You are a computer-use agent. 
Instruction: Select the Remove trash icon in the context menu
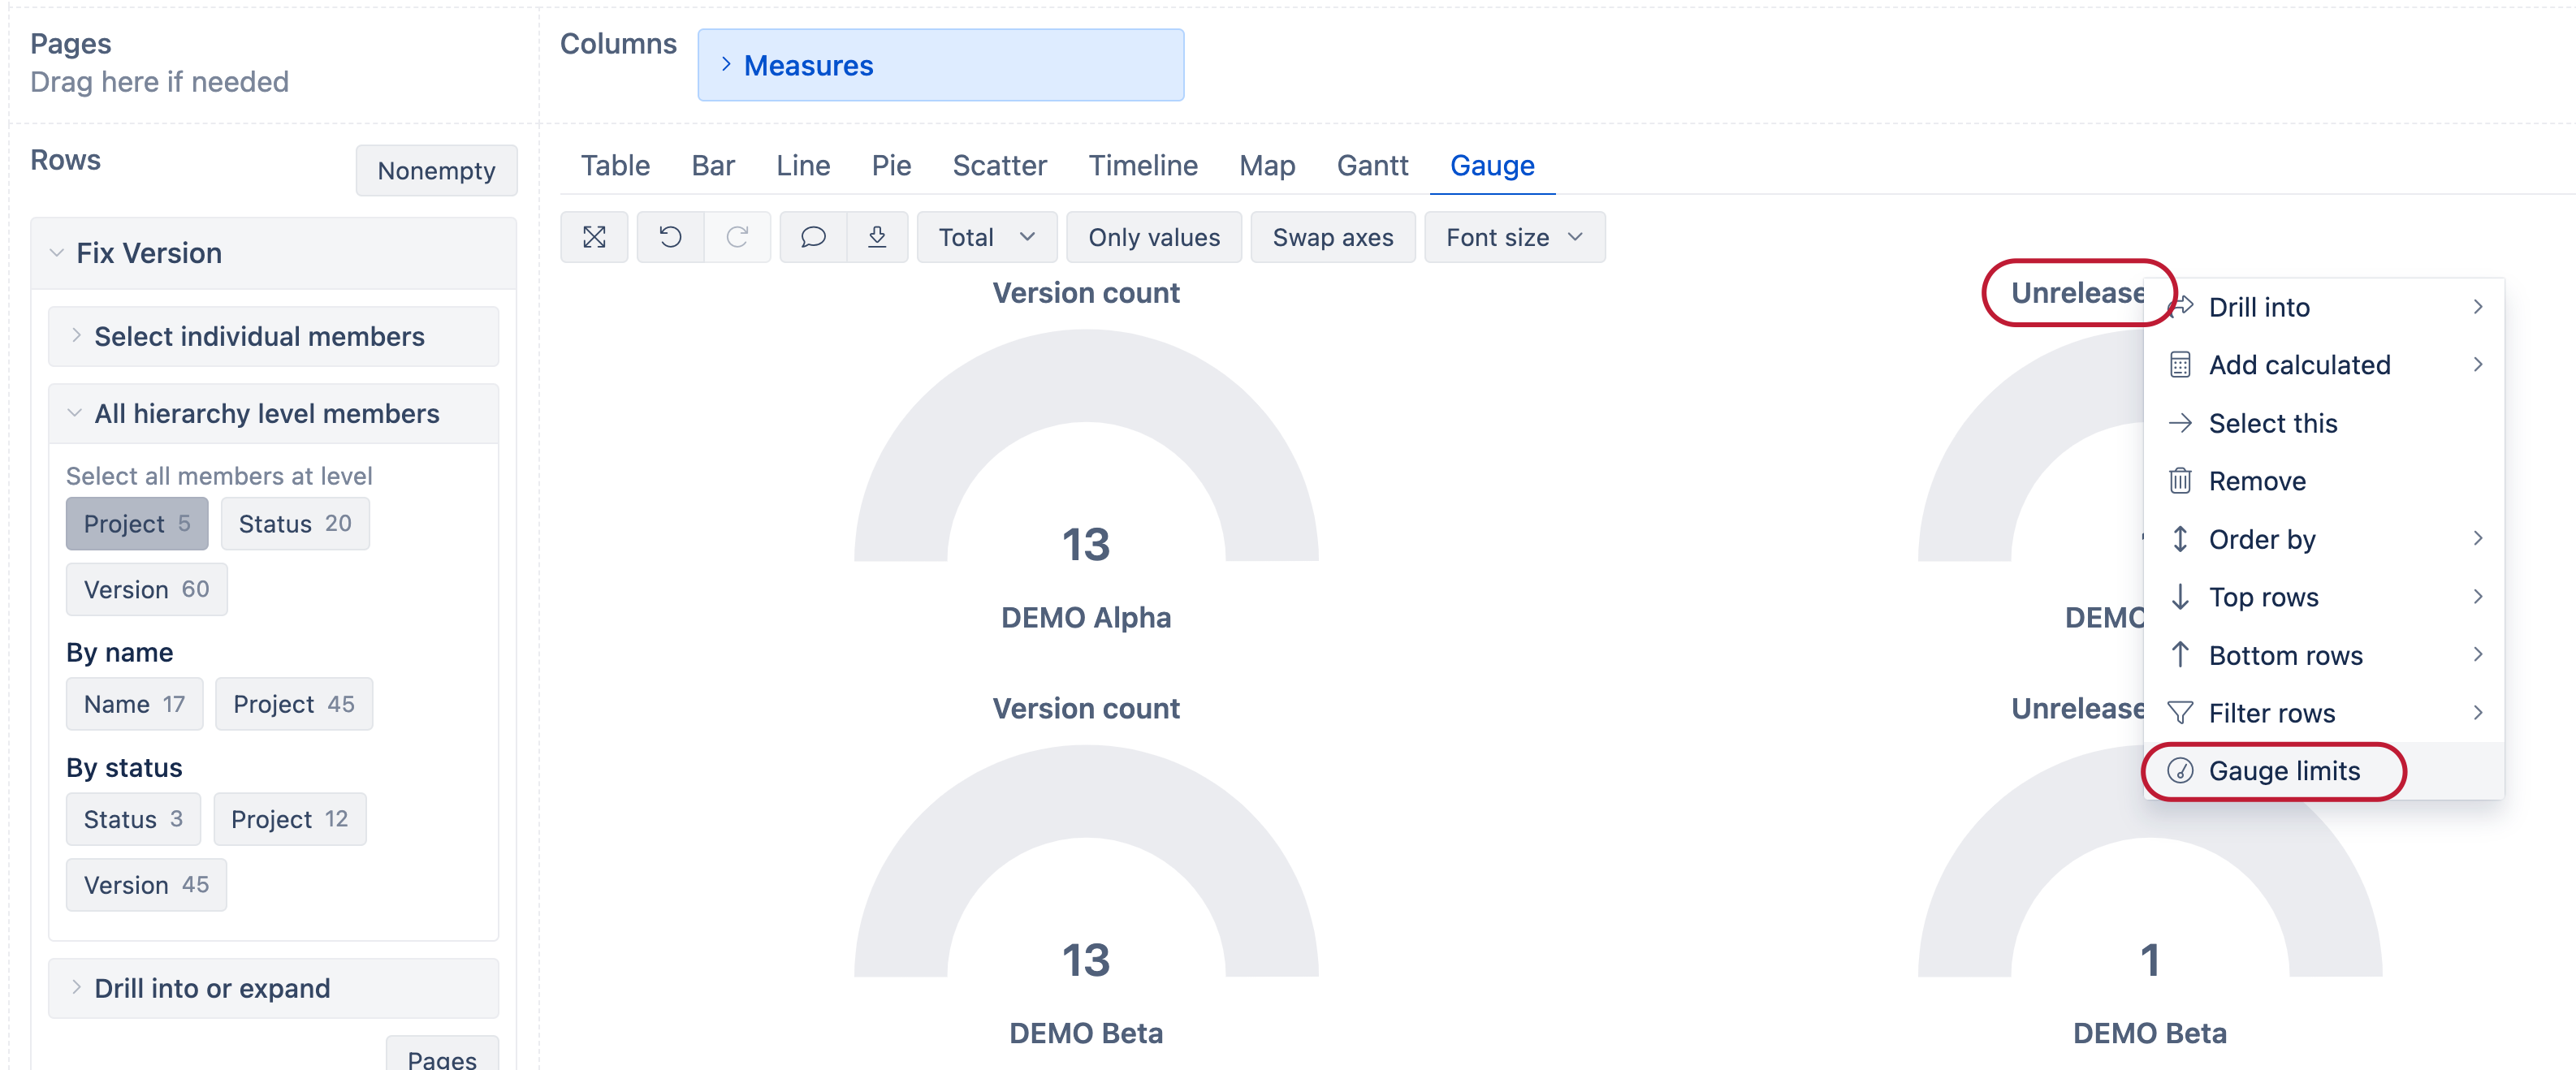click(x=2181, y=481)
